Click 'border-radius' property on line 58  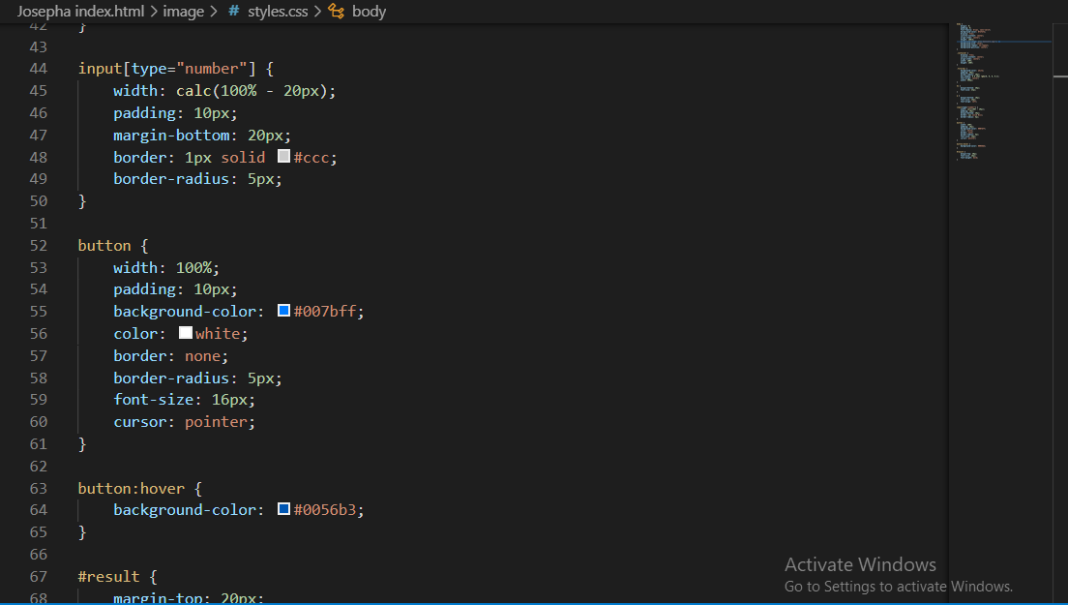(x=171, y=378)
